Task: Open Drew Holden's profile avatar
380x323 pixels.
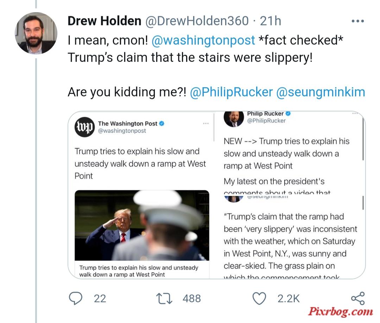Action: coord(36,33)
